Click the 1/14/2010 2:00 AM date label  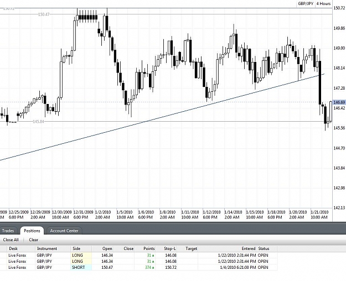[x=233, y=215]
